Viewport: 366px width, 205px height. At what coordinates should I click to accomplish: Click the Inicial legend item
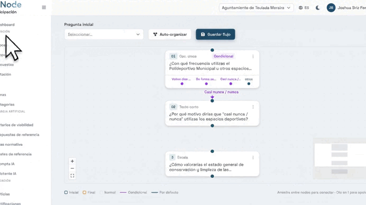(71, 192)
